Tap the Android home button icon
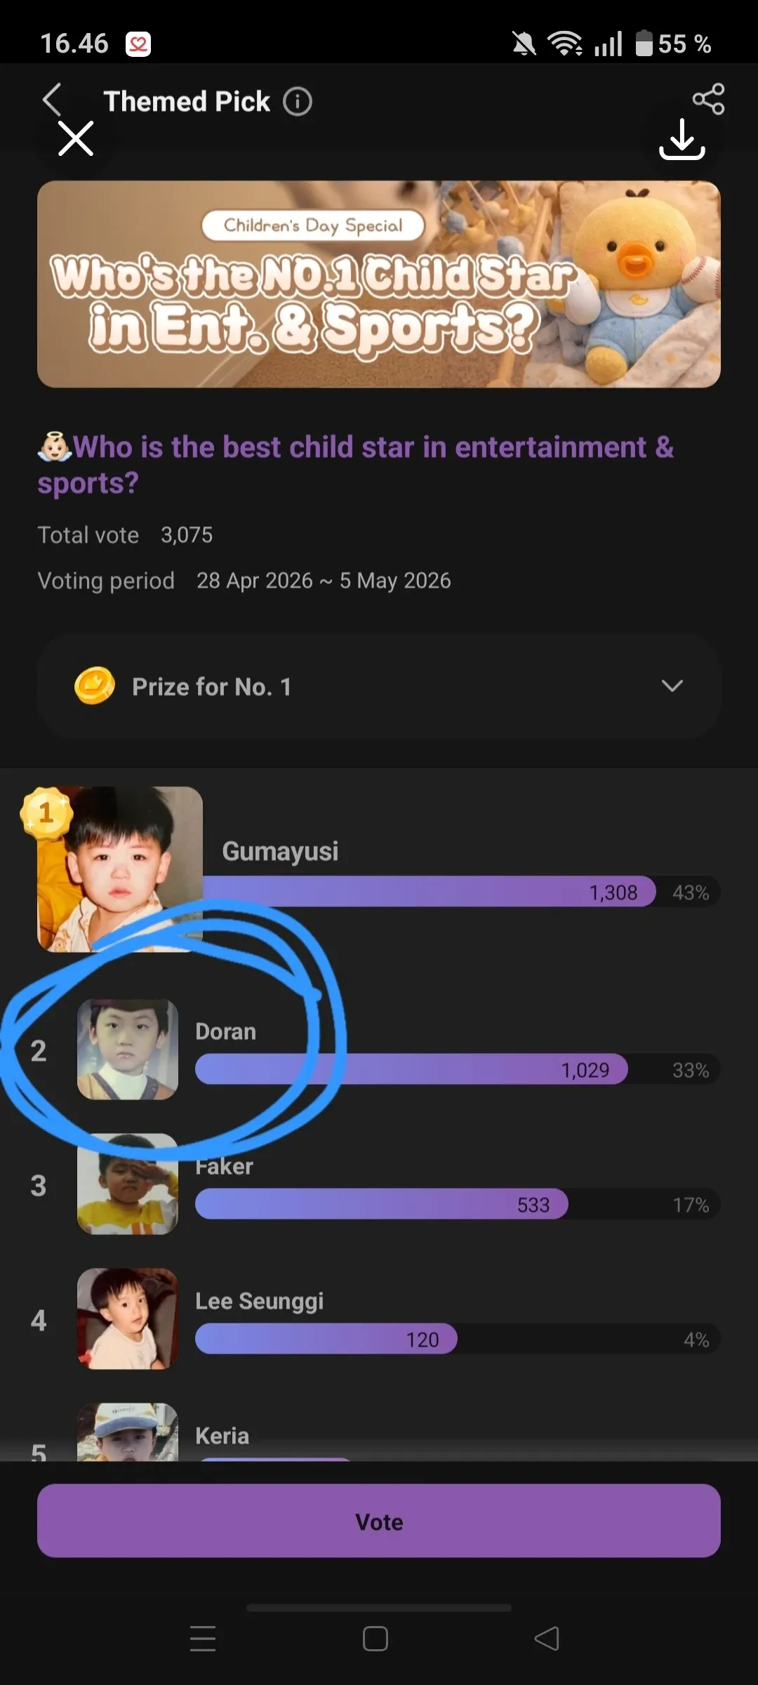The image size is (758, 1685). tap(375, 1639)
